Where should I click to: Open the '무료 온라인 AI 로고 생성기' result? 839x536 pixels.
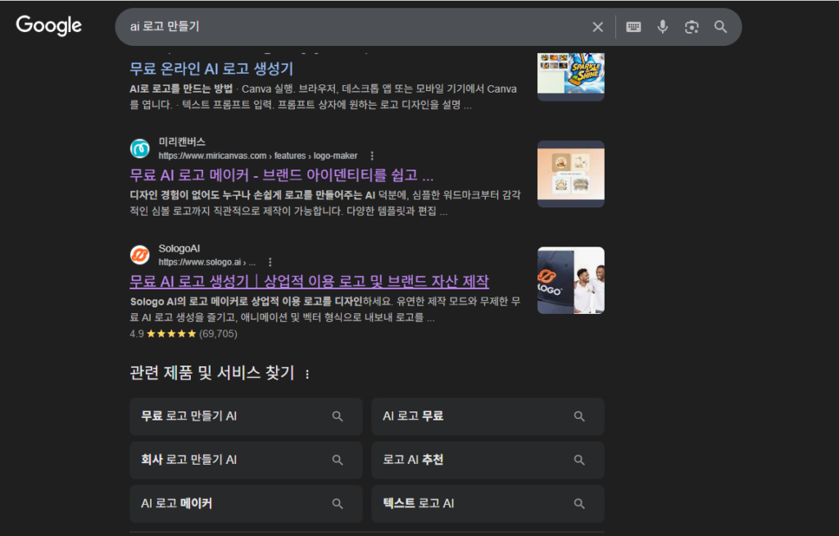click(x=211, y=69)
